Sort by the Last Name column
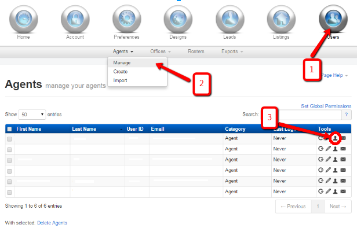Viewport: 357px width, 243px height. coord(97,129)
